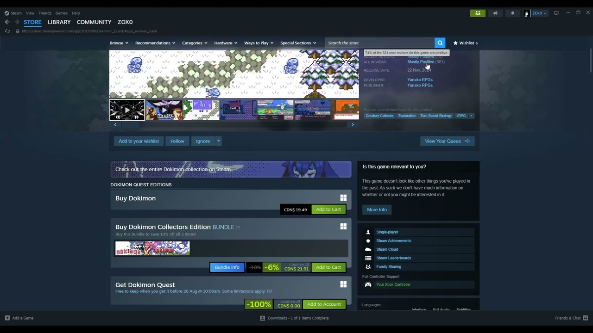
Task: Go back with the left arrow navigation button
Action: pos(7,22)
